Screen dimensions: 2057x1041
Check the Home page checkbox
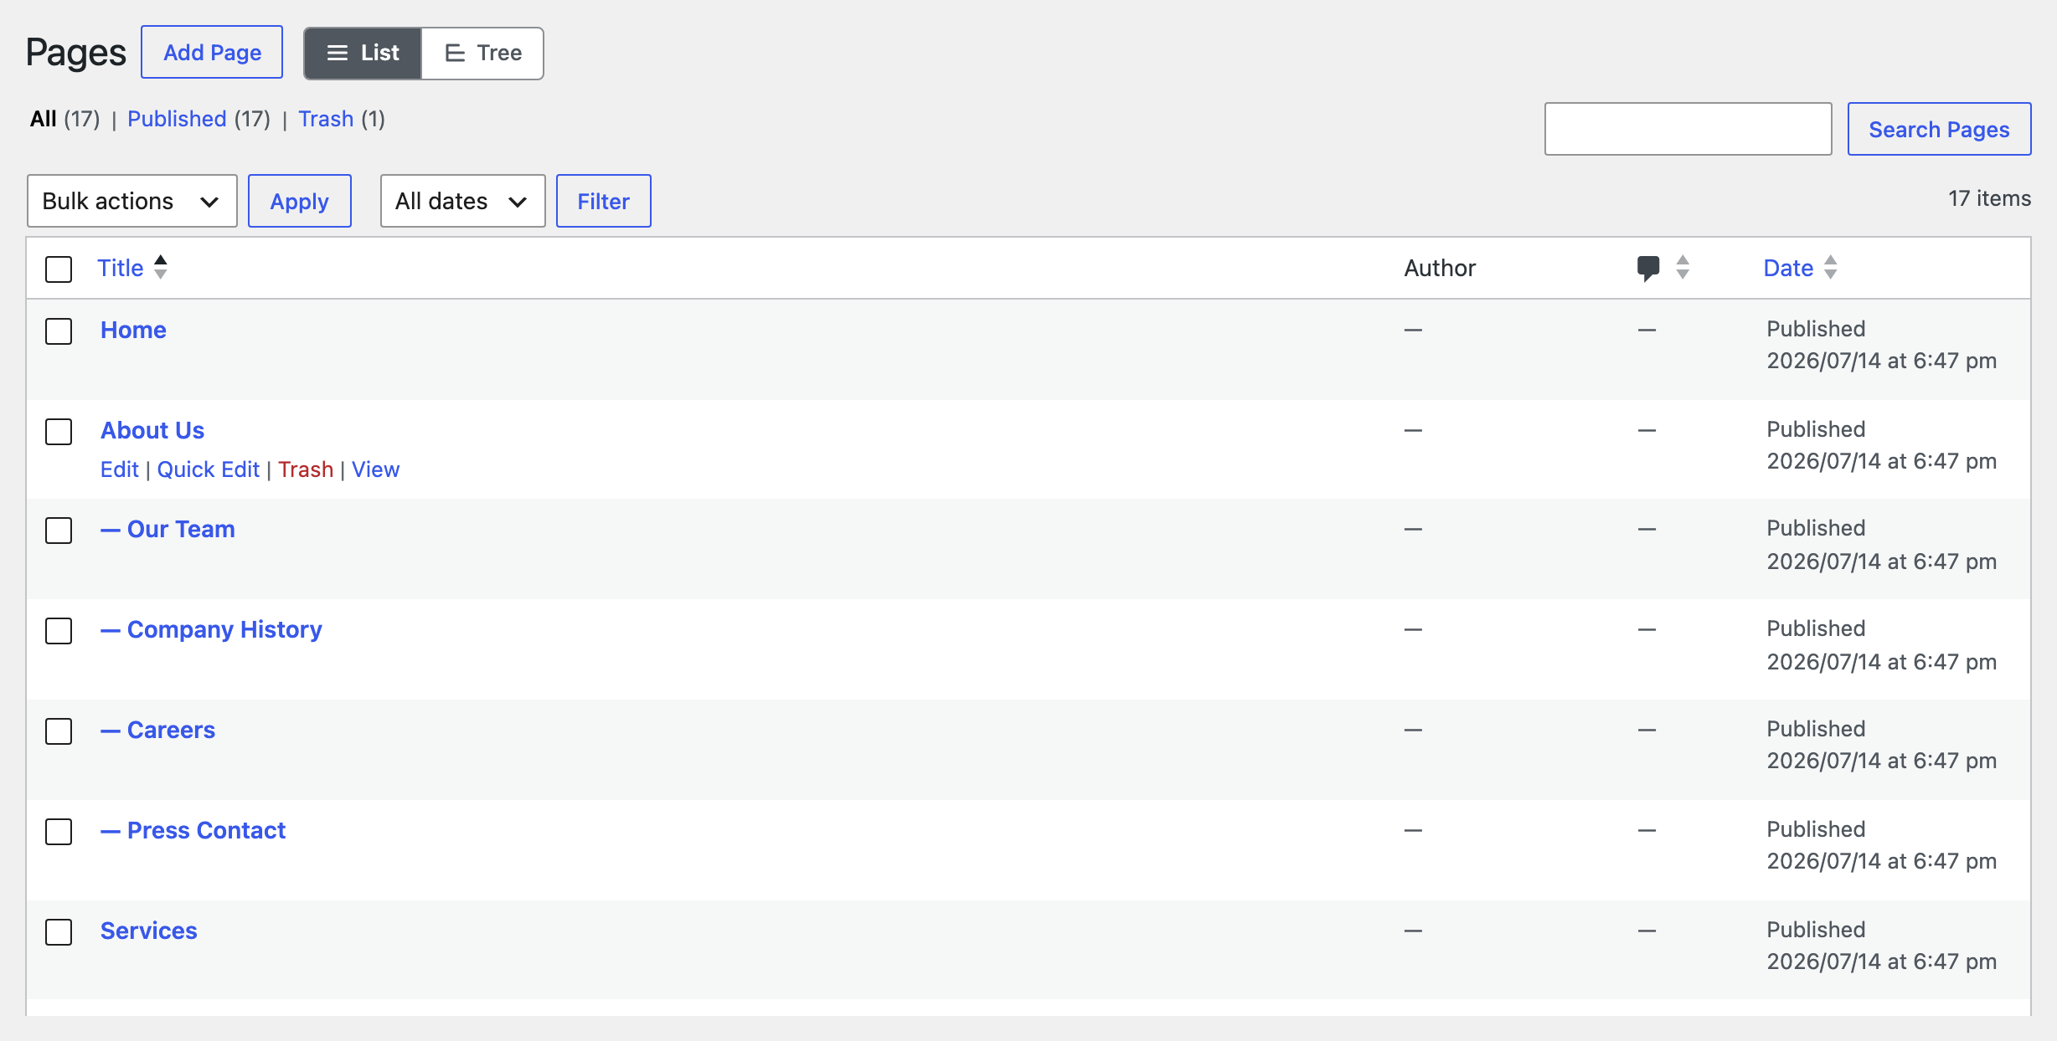tap(59, 331)
